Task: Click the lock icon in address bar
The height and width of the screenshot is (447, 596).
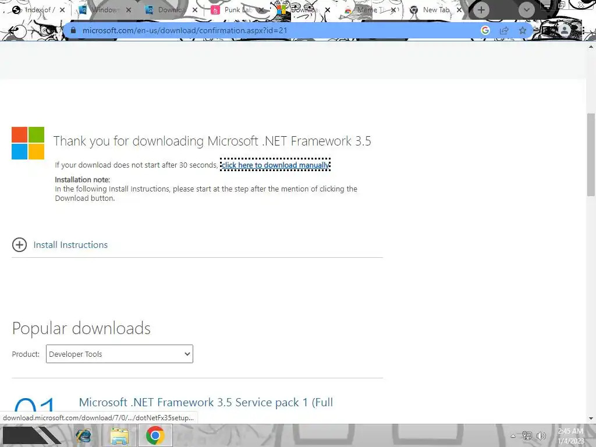Action: click(x=73, y=30)
